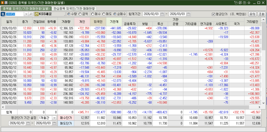Click the 조회 search button
The height and width of the screenshot is (132, 267).
(261, 14)
